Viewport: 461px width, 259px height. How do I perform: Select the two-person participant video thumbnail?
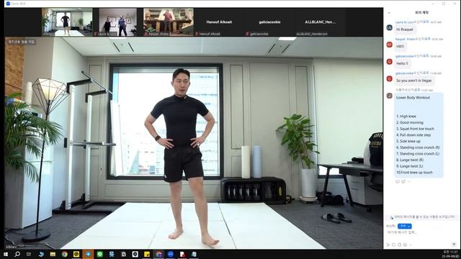117,22
